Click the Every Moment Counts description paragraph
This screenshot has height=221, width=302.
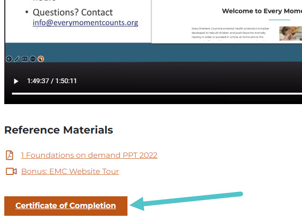[x=230, y=33]
